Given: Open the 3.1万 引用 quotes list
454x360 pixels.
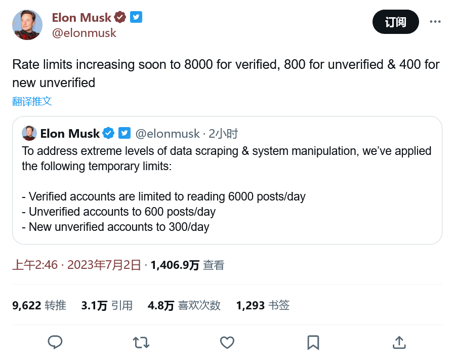Looking at the screenshot, I should (107, 305).
